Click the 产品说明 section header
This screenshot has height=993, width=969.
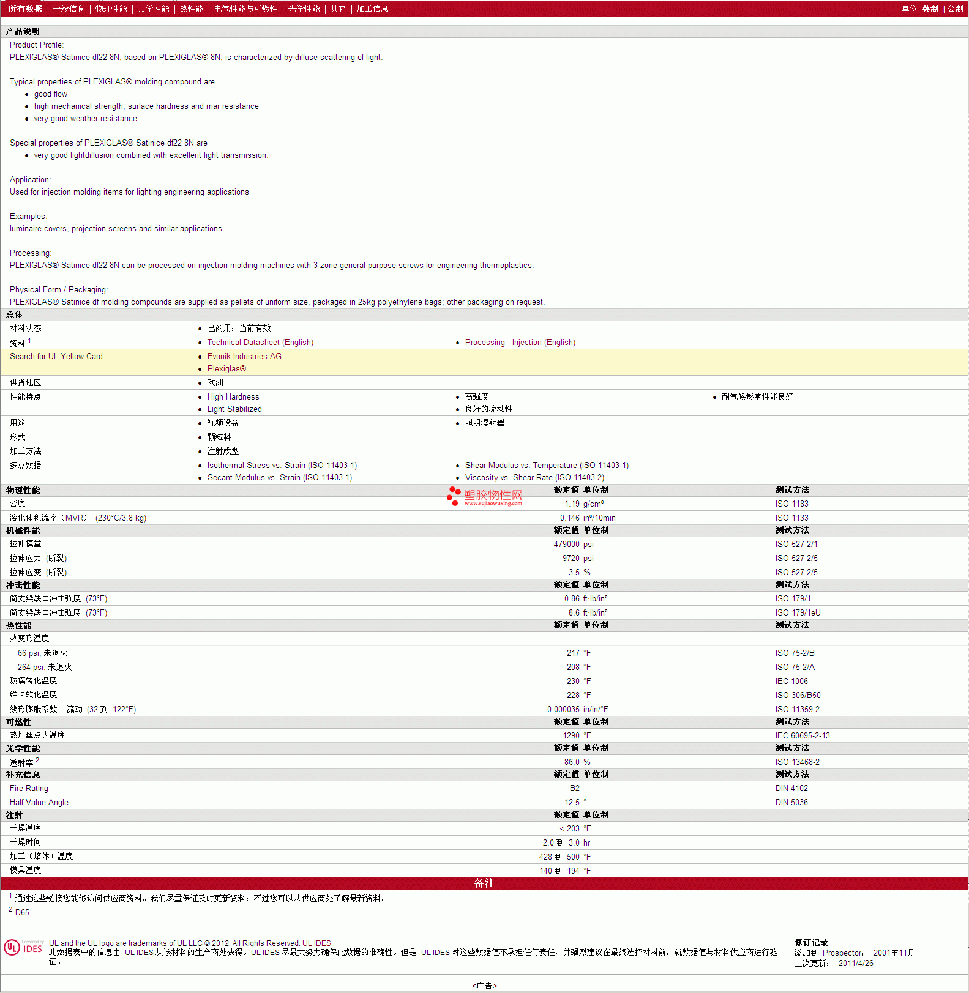[x=23, y=31]
